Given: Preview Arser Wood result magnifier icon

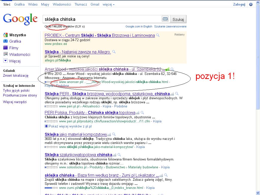Looking at the screenshot, I should [x=172, y=69].
